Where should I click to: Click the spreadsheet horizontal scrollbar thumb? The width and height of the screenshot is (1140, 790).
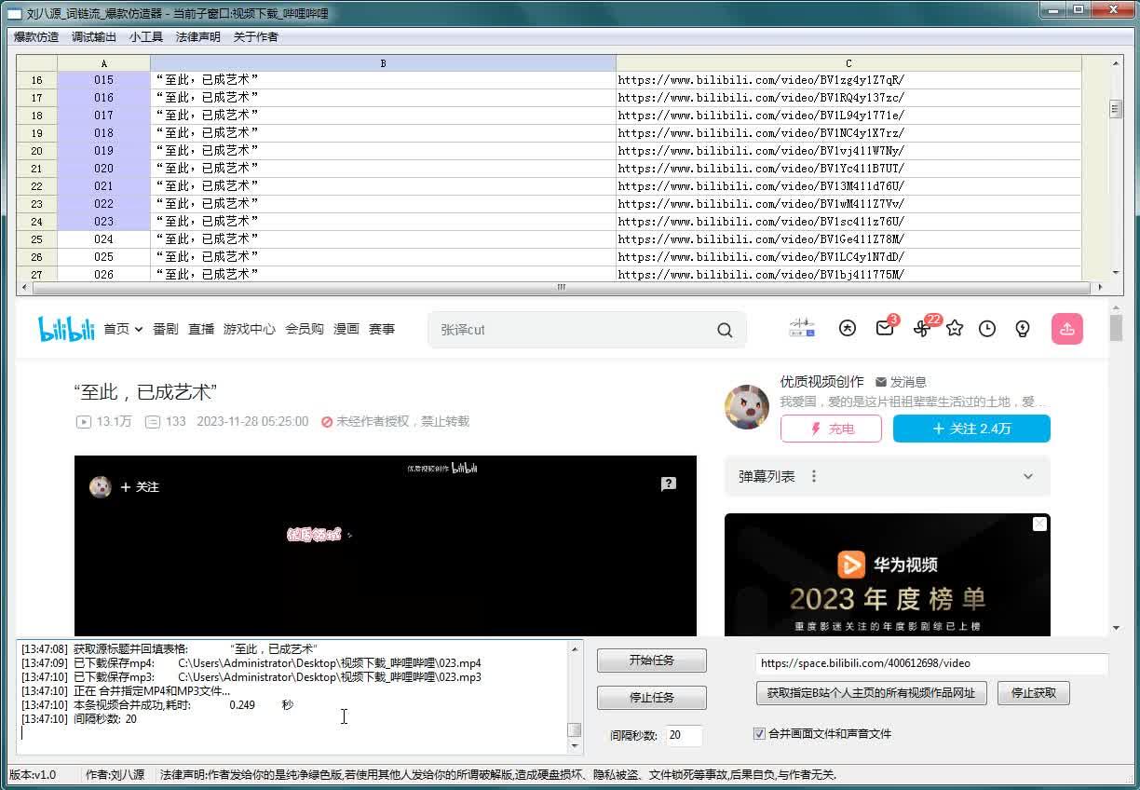tap(561, 287)
